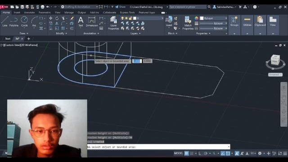Select the Polyline tool

pos(14,22)
